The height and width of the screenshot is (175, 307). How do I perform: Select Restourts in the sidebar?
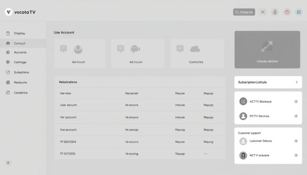23,83
